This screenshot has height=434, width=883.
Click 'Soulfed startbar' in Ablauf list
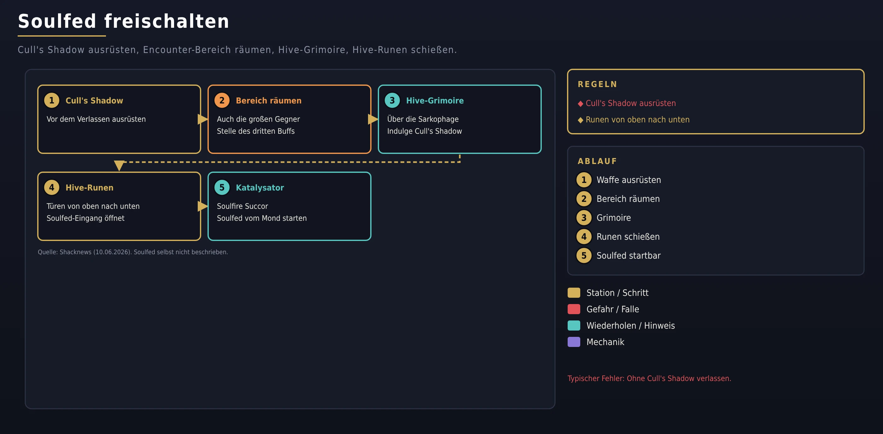click(629, 256)
